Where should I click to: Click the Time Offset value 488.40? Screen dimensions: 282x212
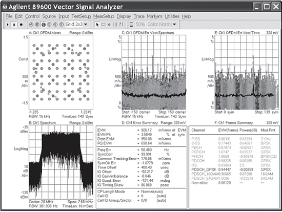(147, 167)
